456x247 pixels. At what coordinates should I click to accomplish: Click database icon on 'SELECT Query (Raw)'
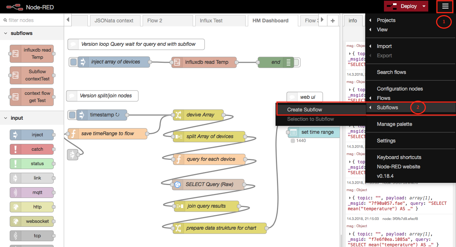coord(177,185)
